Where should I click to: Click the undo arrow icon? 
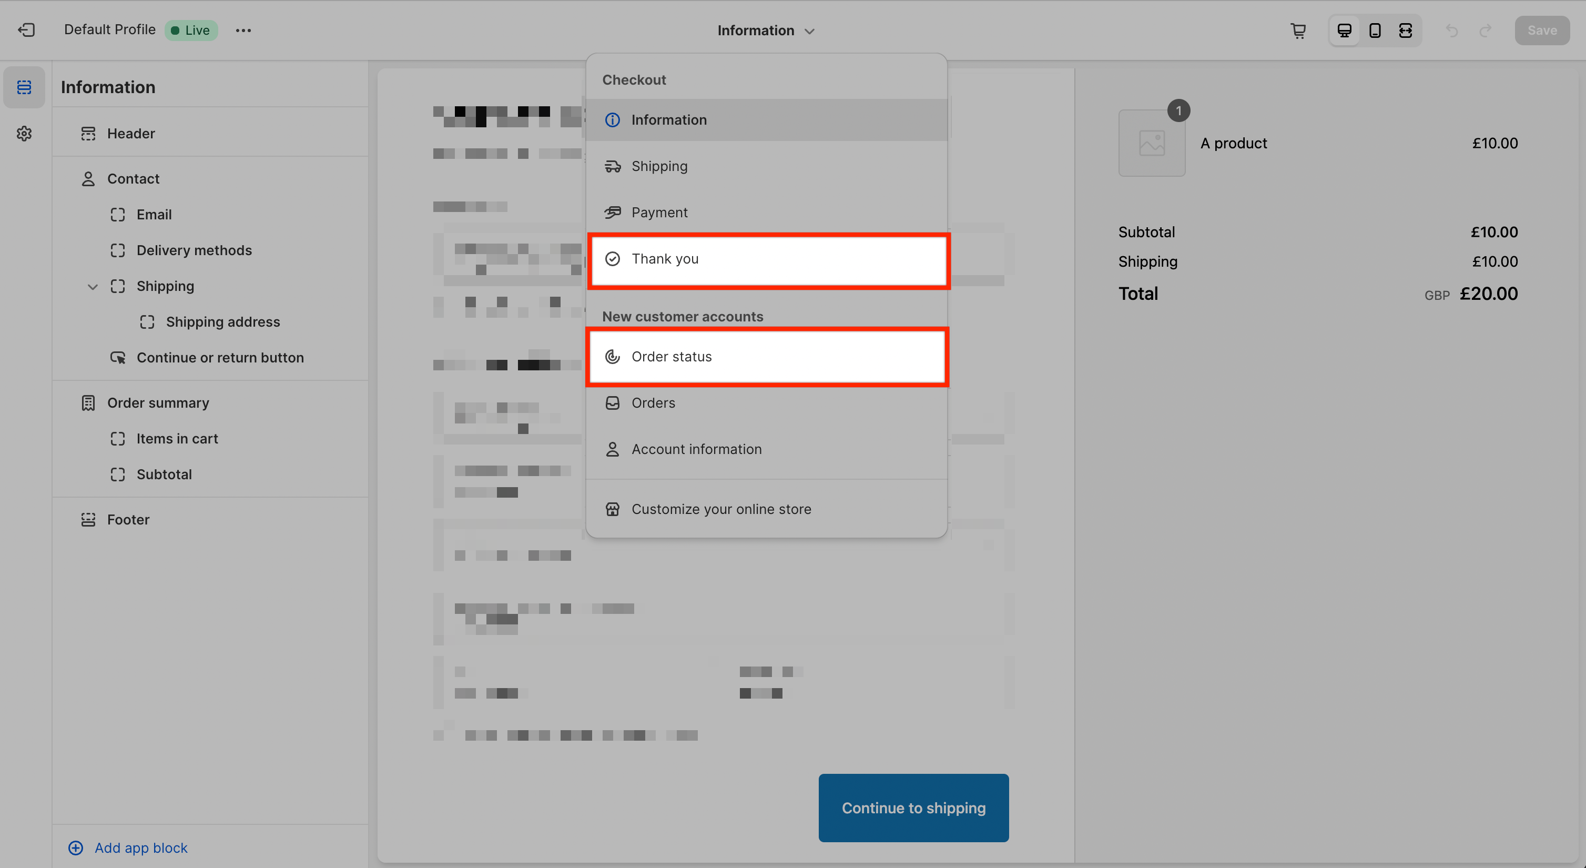[x=1452, y=30]
